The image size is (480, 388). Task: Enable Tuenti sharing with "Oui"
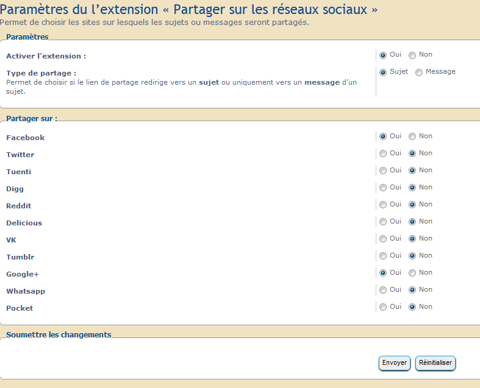tap(383, 171)
